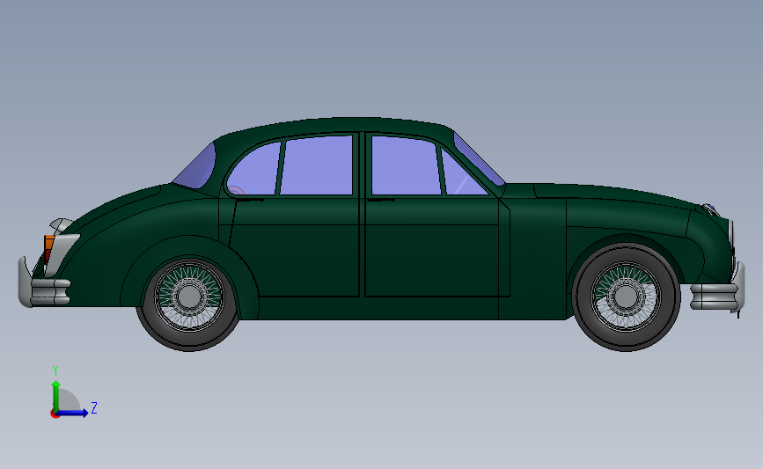This screenshot has width=763, height=469.
Task: Select the hood surface
Action: (613, 194)
